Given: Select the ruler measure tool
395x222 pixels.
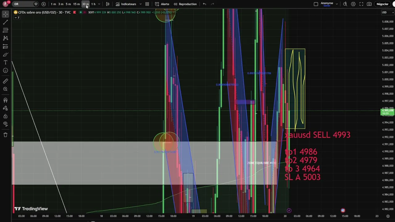Looking at the screenshot, I should (x=6, y=81).
